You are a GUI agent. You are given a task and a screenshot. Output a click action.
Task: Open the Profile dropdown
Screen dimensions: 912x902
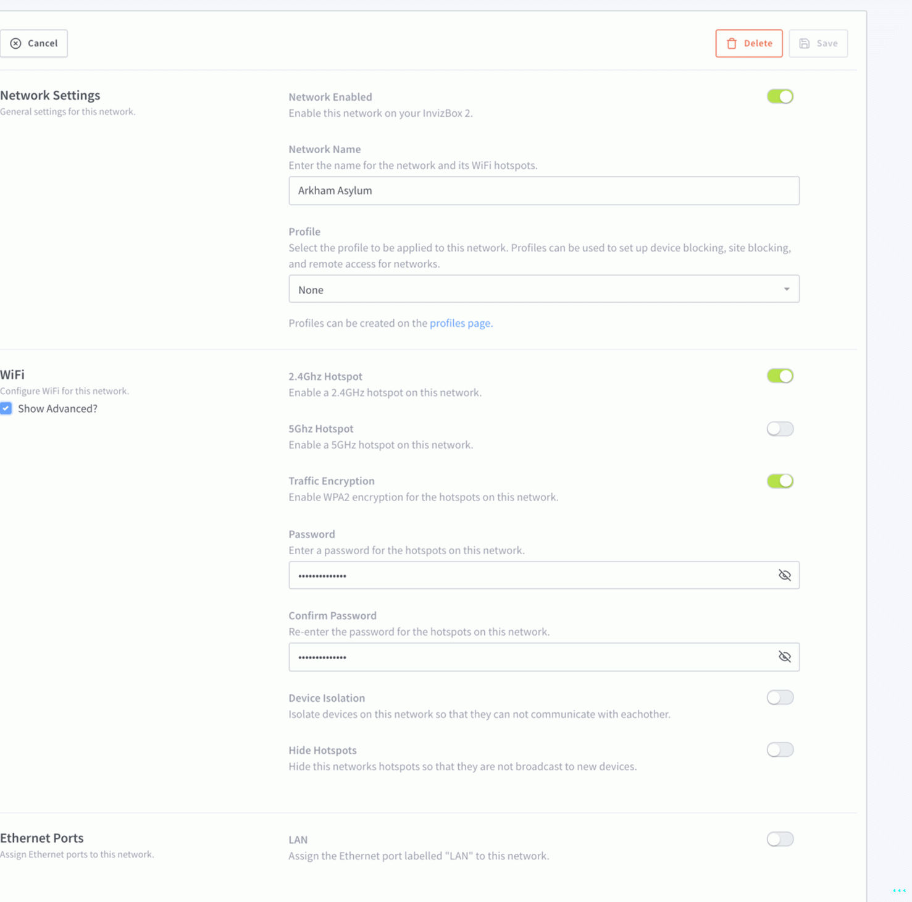click(x=543, y=289)
